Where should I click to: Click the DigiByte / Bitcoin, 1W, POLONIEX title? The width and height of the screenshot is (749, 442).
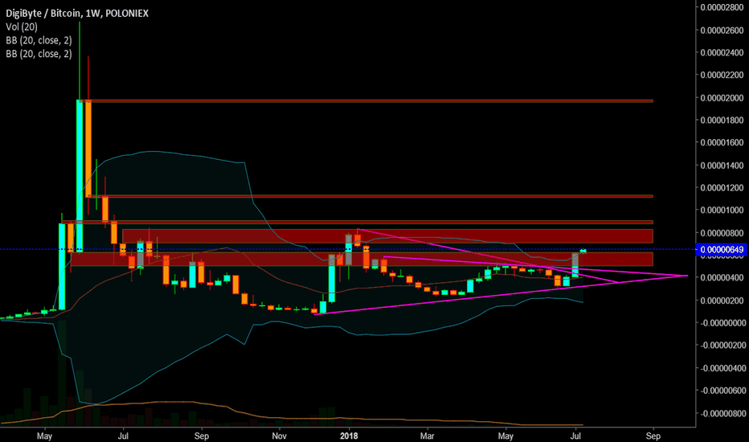(x=77, y=14)
